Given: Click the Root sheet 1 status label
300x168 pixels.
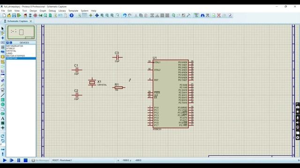Looking at the screenshot, I should tap(62, 161).
